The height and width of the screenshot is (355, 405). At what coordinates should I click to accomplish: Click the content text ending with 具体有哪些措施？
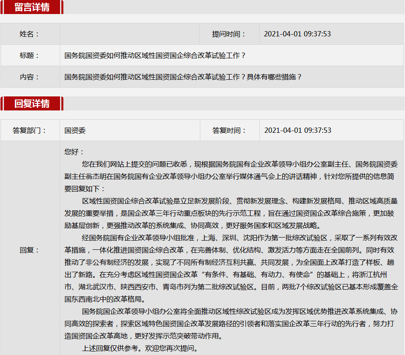(x=183, y=77)
